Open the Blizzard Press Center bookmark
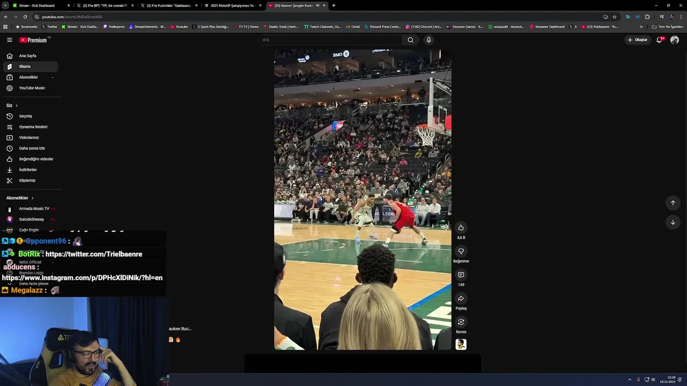 (x=382, y=27)
